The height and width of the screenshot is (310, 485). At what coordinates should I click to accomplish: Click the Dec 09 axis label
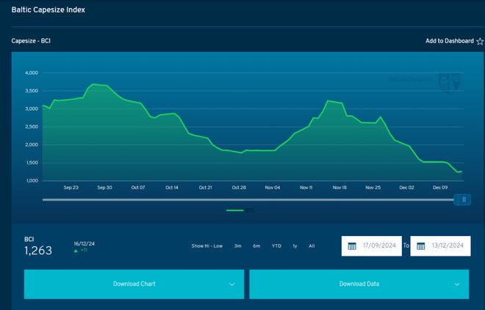(440, 188)
